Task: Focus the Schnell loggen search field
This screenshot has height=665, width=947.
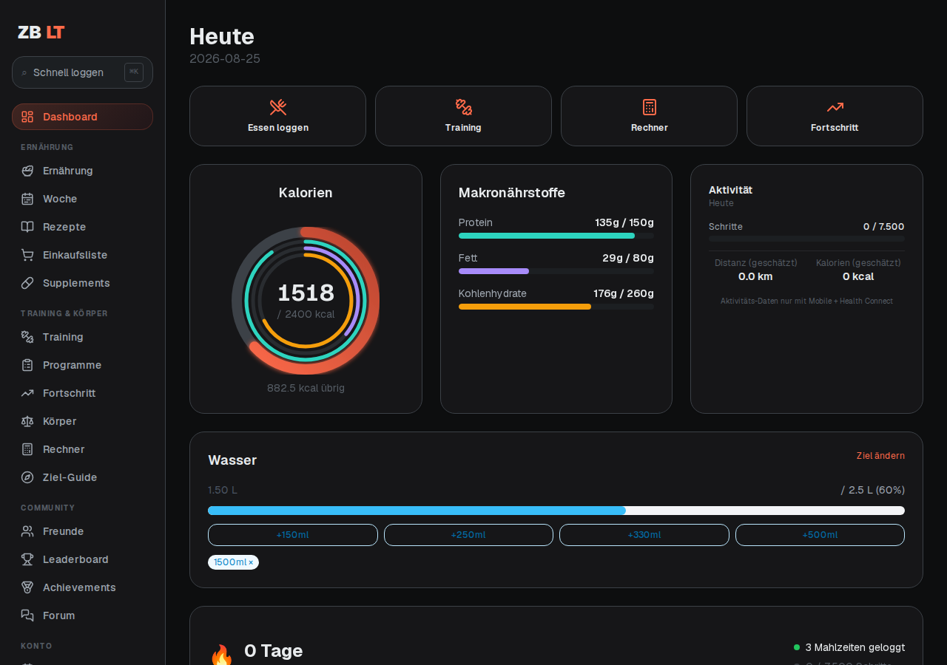Action: click(82, 72)
